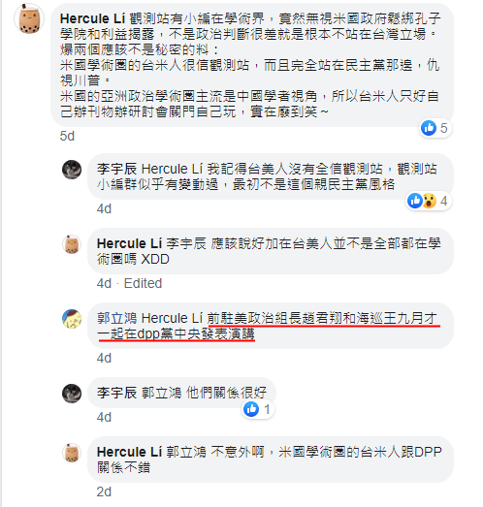Click the 4d timestamp under 郭立鴻's reply
This screenshot has width=483, height=507.
click(104, 359)
